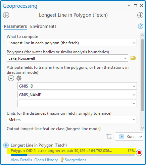Click the Geoprocessing pane title
This screenshot has height=165, width=146.
point(20,6)
